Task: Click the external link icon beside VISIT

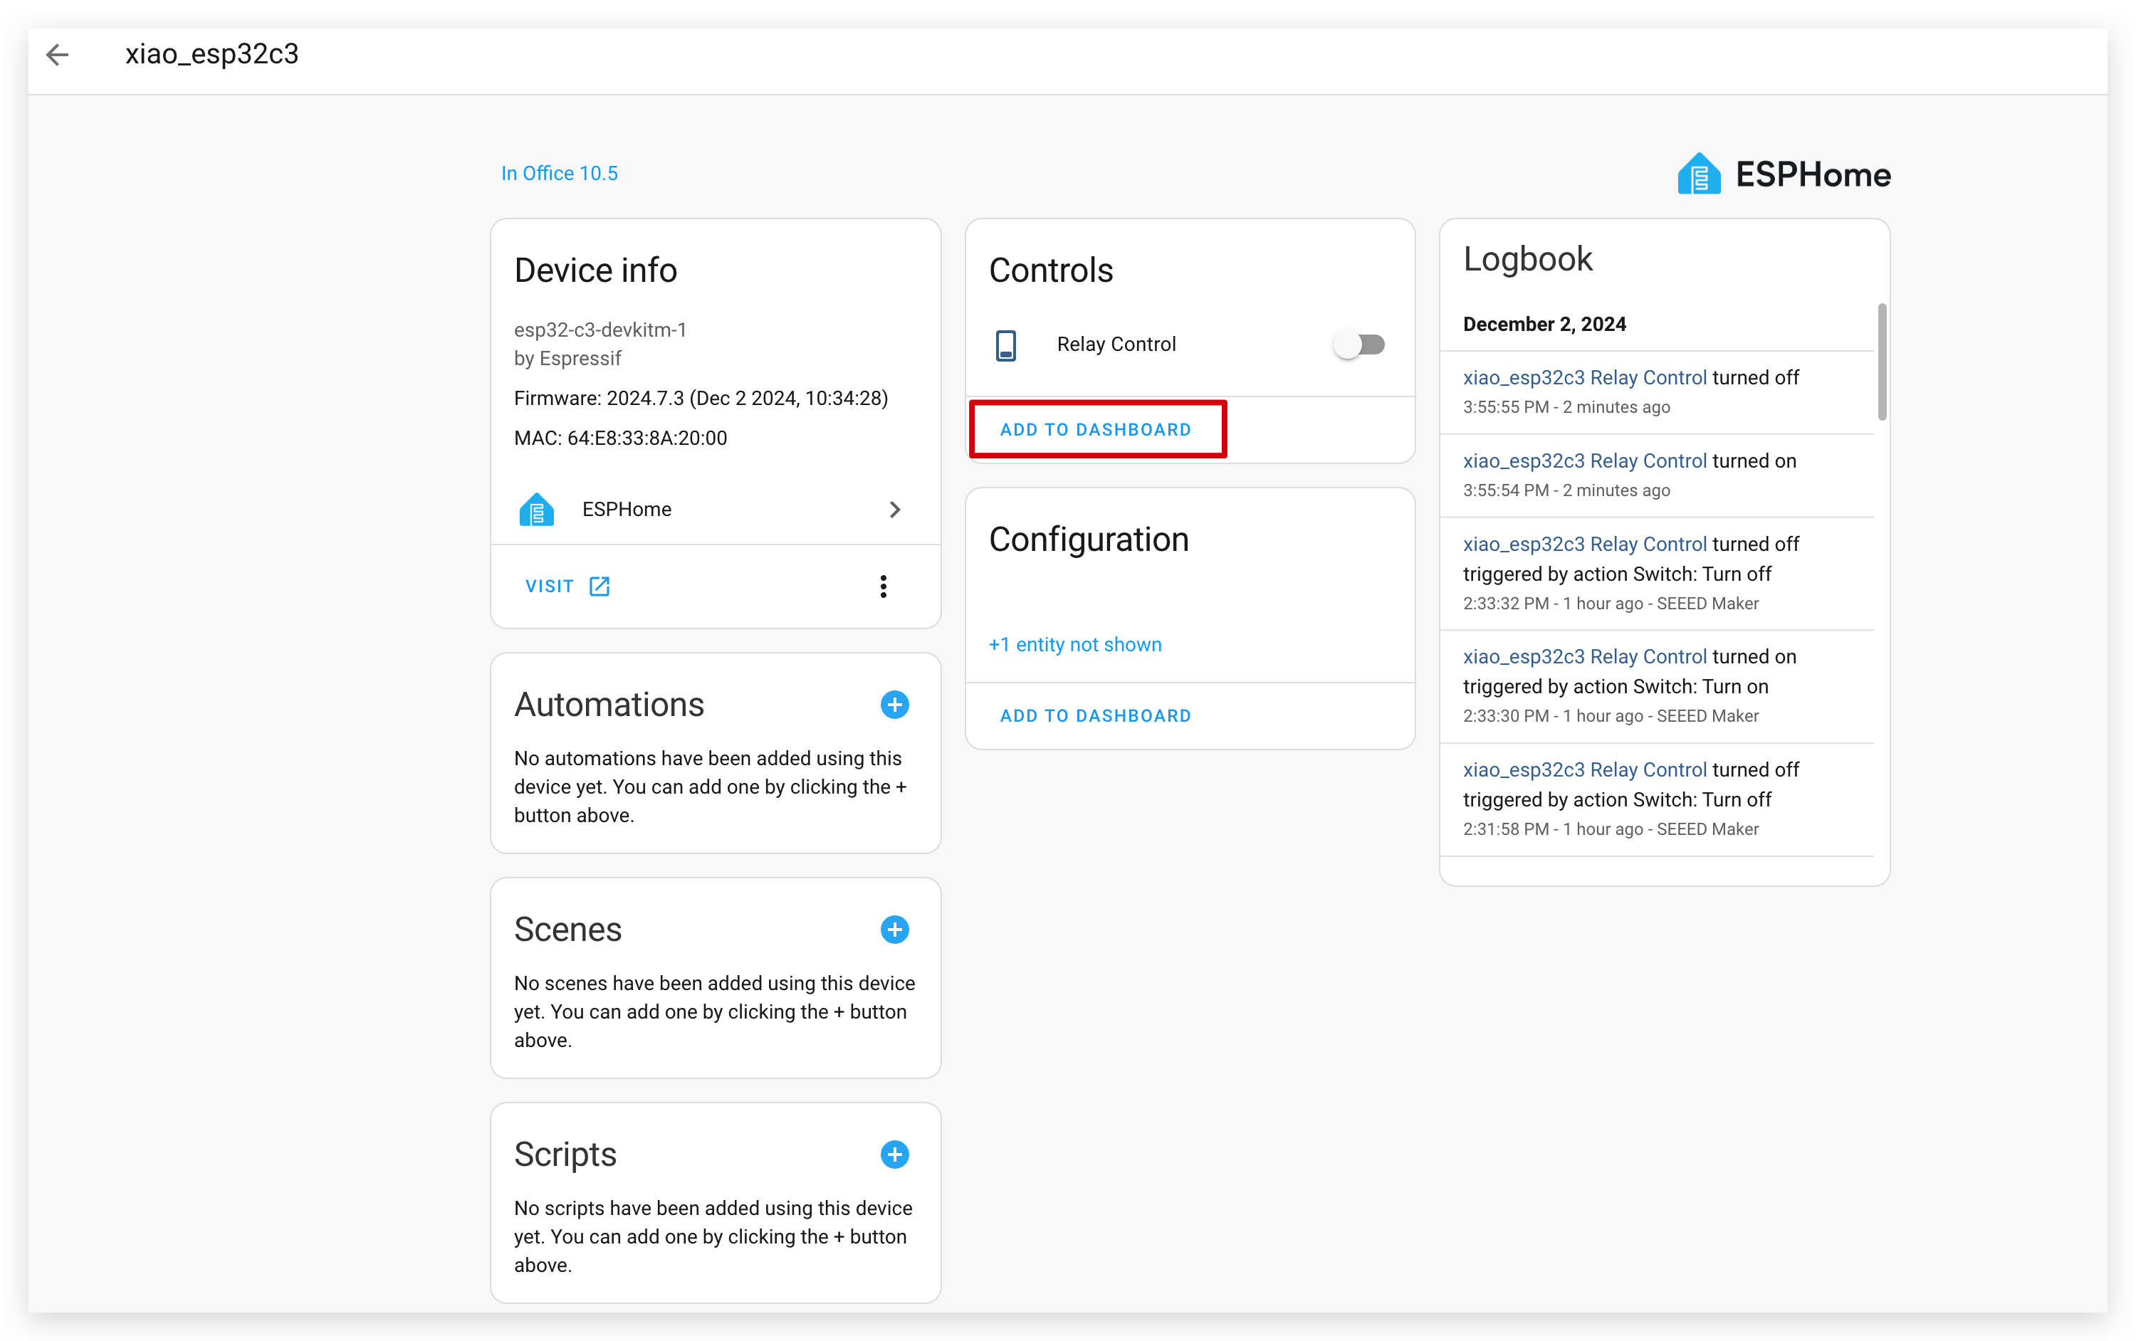Action: (x=600, y=587)
